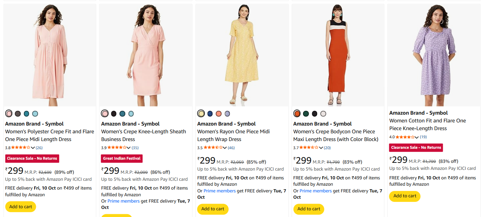Image resolution: width=491 pixels, height=217 pixels.
Task: Select the teal swatch on the Polyester Crepe dress
Action: [26, 114]
